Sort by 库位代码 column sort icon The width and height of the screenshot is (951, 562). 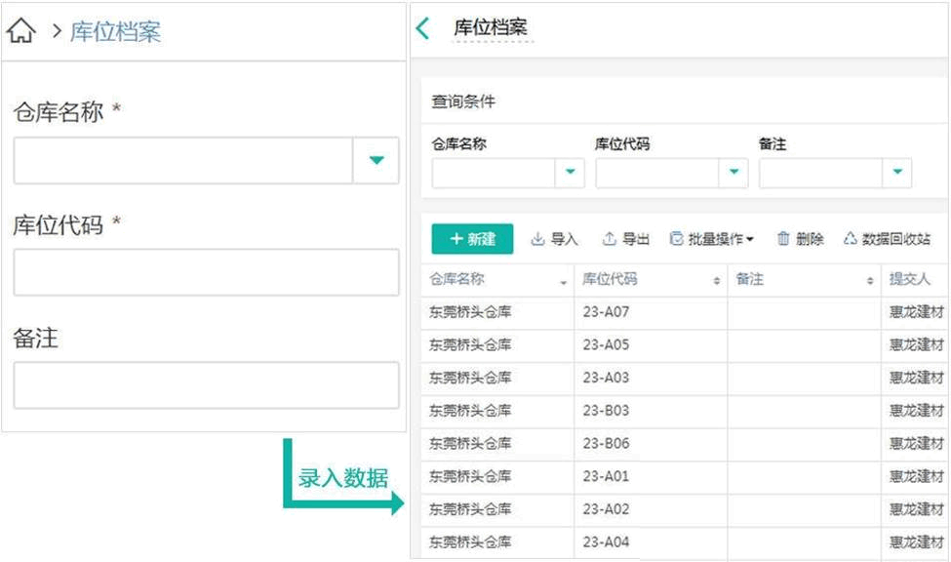717,281
